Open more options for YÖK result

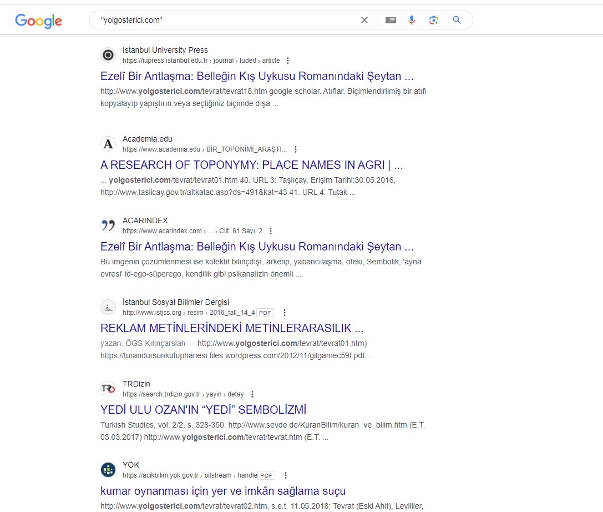(285, 475)
